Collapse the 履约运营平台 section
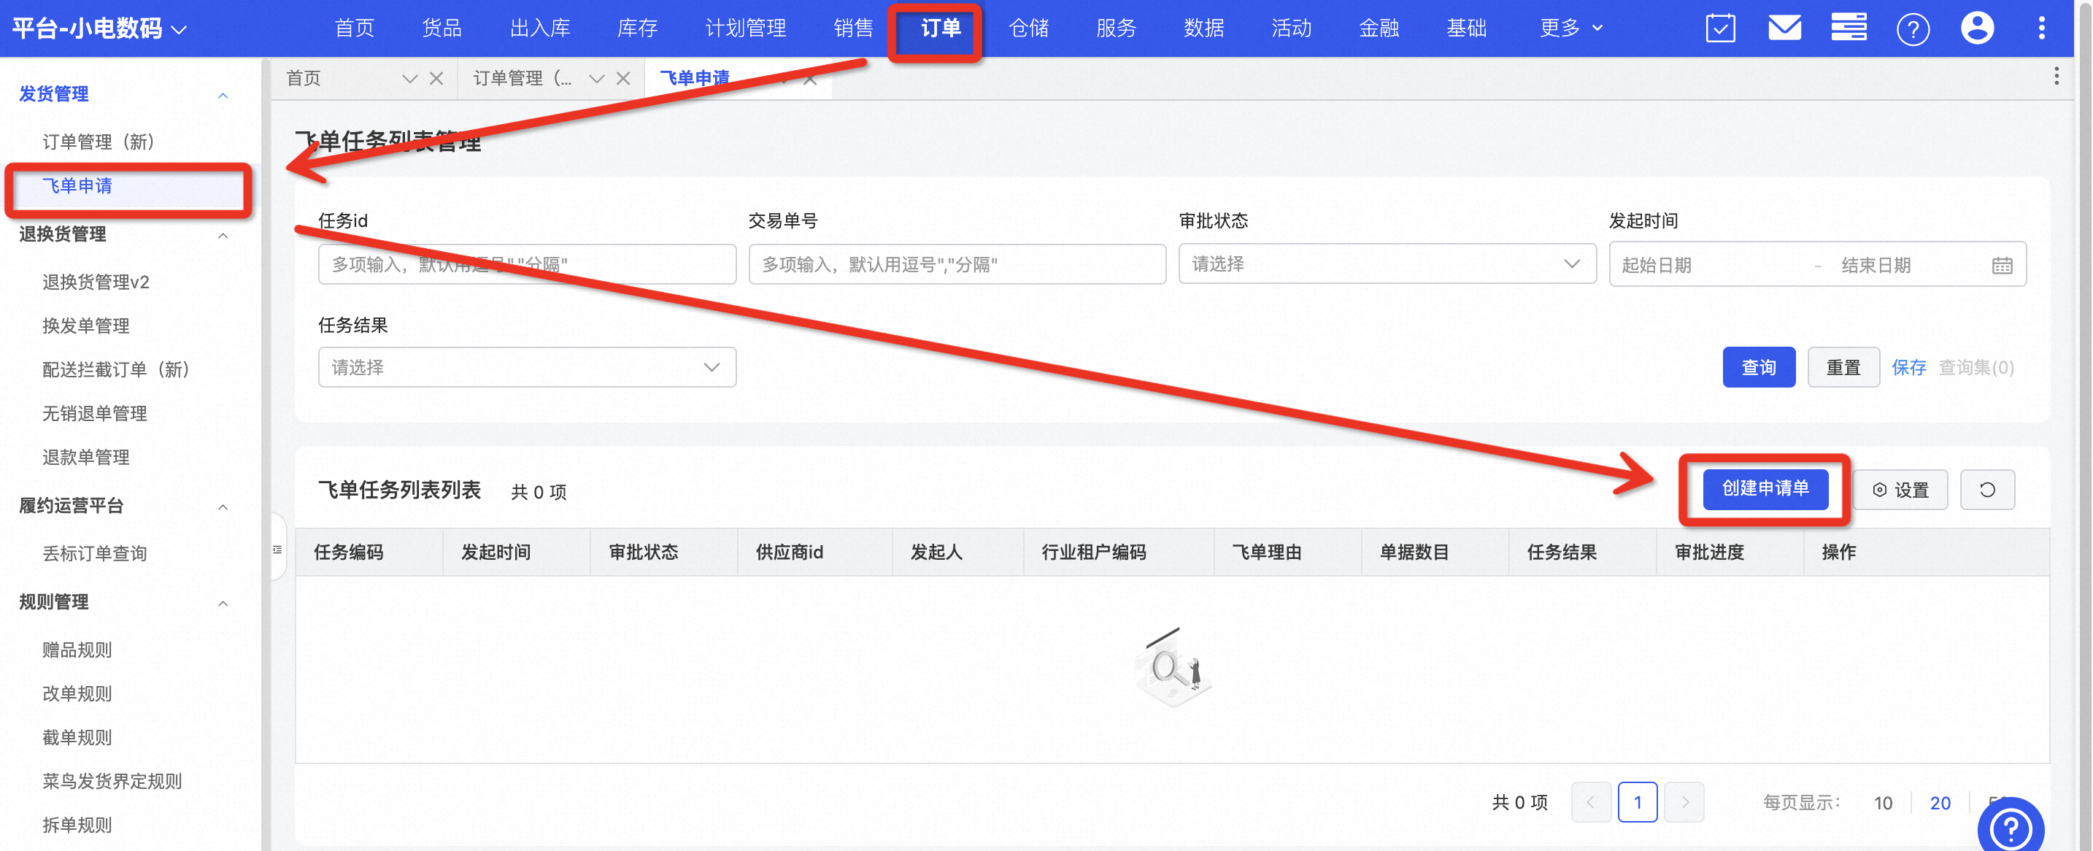The image size is (2093, 851). pos(223,507)
